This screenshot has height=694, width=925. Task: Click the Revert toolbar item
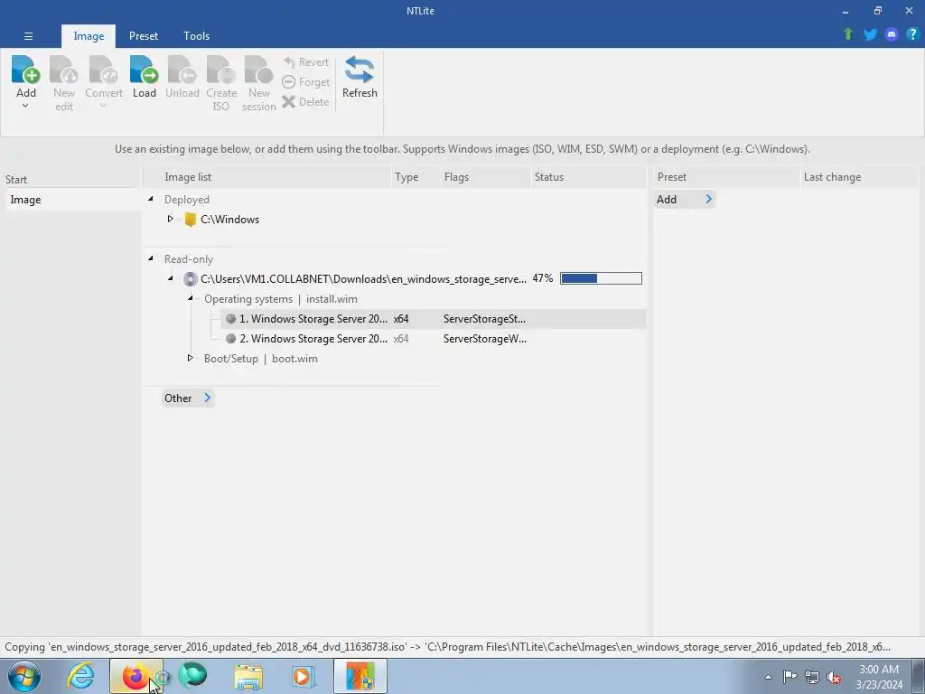pos(305,62)
